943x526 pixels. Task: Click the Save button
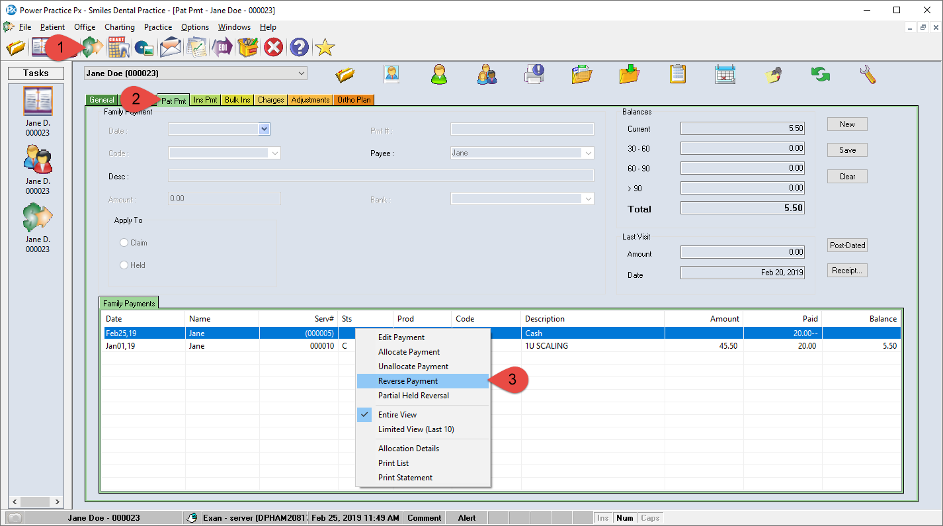coord(847,150)
